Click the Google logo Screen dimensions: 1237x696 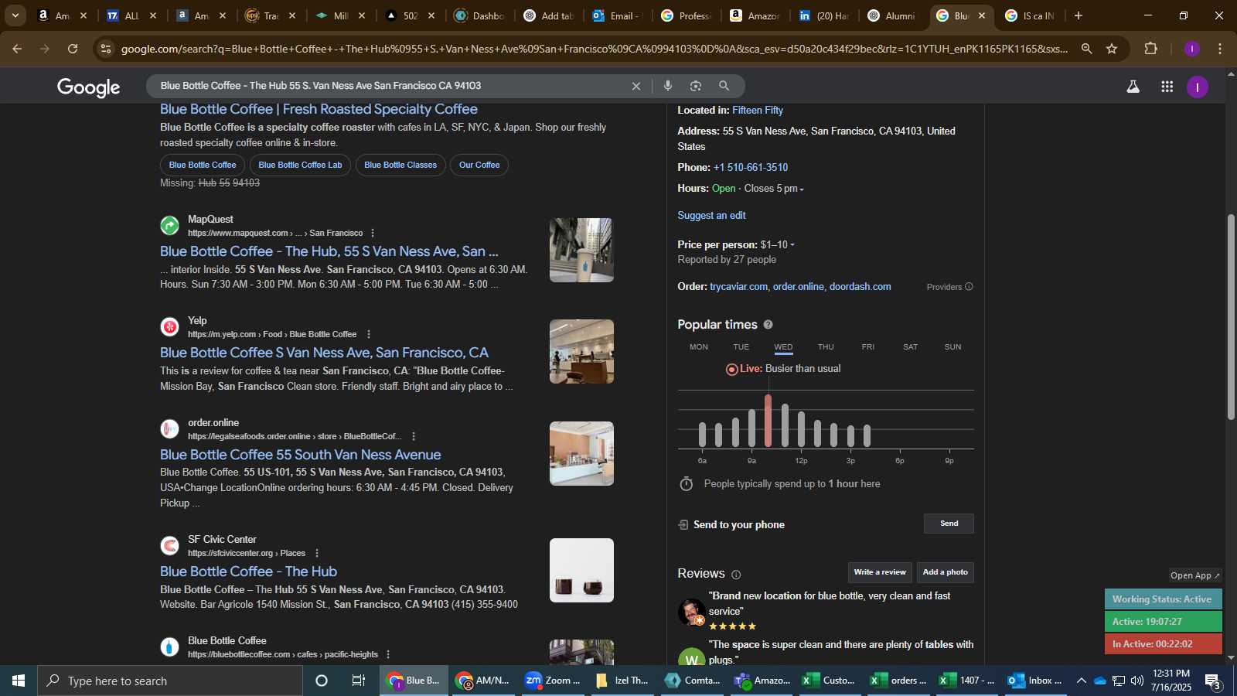click(x=88, y=87)
